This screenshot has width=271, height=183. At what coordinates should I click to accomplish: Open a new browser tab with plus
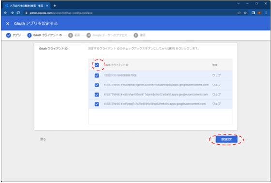(x=55, y=6)
